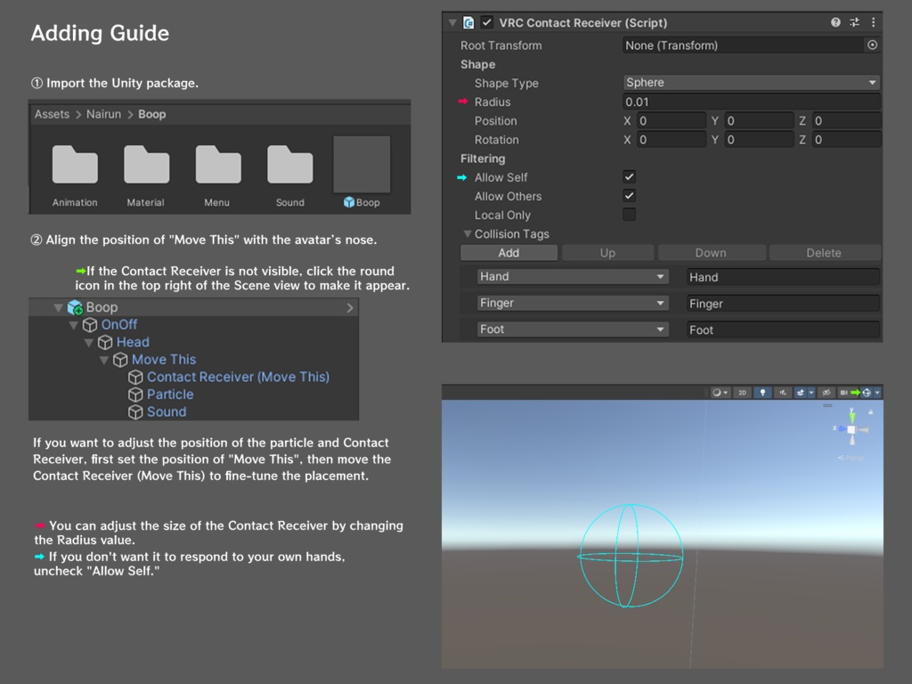Open the Finger tag dropdown

(x=573, y=303)
